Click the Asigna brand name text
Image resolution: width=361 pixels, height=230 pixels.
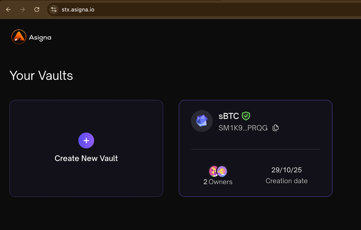click(40, 38)
